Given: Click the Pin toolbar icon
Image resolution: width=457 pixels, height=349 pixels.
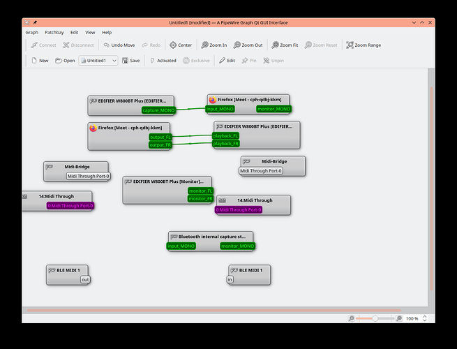Looking at the screenshot, I should (244, 61).
